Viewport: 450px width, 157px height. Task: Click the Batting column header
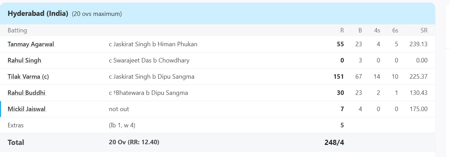[17, 30]
